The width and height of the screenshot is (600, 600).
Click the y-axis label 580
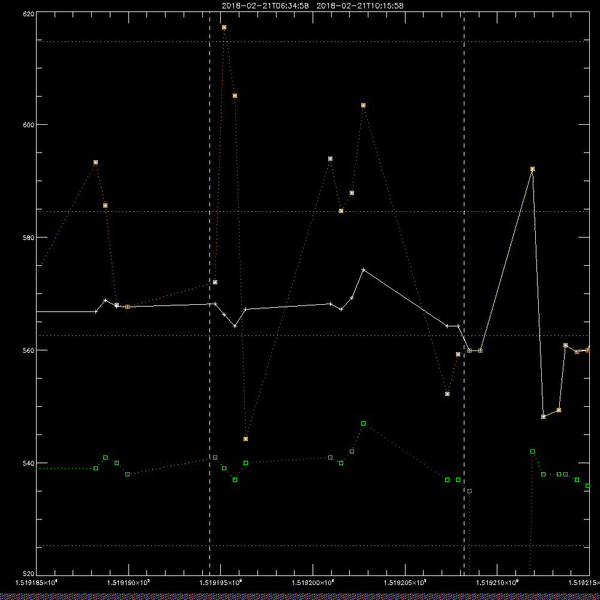(29, 237)
